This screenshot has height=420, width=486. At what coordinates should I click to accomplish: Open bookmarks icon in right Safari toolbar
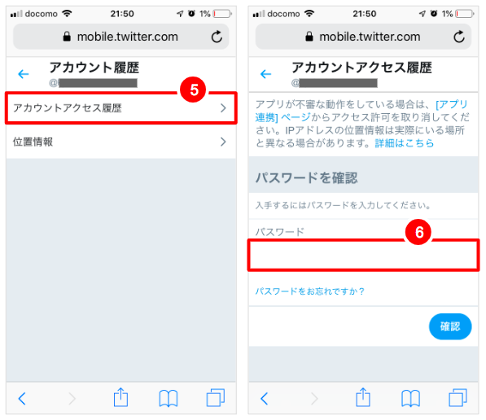(410, 398)
